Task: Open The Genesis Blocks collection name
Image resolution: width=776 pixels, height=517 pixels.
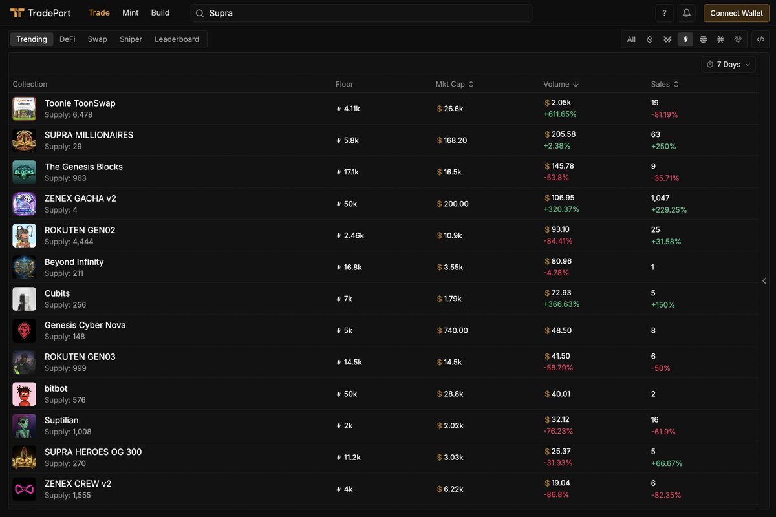Action: click(x=83, y=167)
